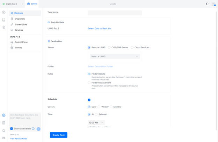218x142 pixels.
Task: Toggle the Schedule checkbox
Action: coord(89,100)
